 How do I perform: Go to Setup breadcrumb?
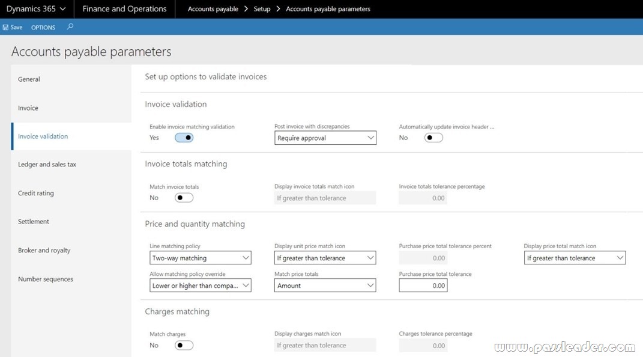tap(262, 8)
